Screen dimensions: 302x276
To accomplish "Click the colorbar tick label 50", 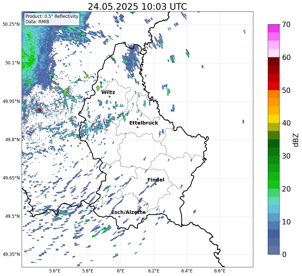I will click(x=286, y=90).
